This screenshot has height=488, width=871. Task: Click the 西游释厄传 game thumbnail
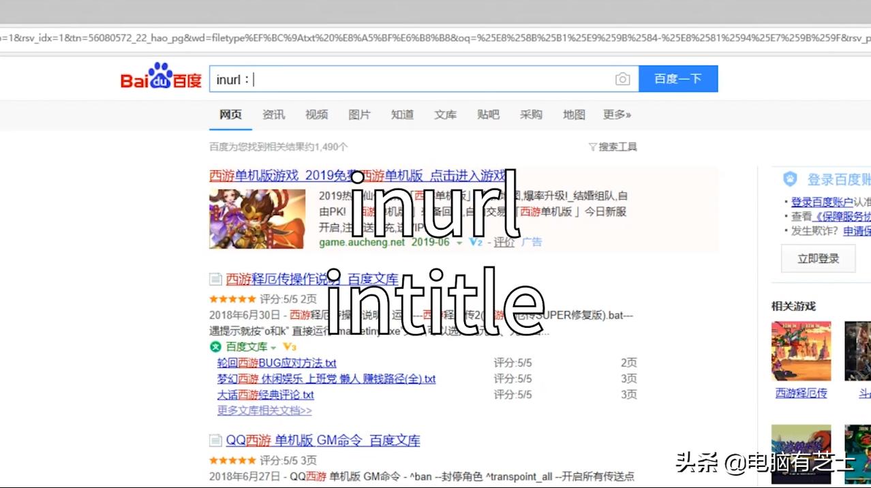[x=801, y=350]
